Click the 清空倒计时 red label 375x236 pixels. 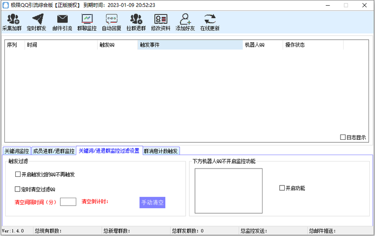tap(95, 202)
